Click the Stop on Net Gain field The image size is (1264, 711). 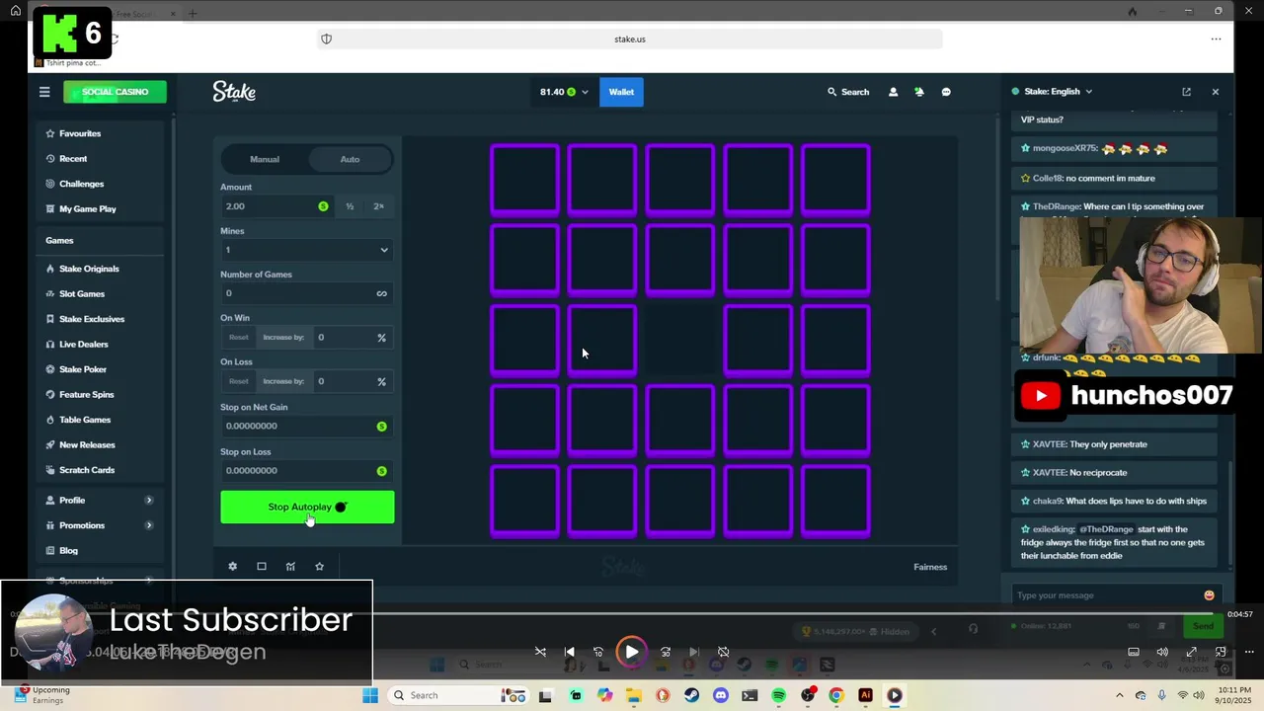click(x=307, y=426)
